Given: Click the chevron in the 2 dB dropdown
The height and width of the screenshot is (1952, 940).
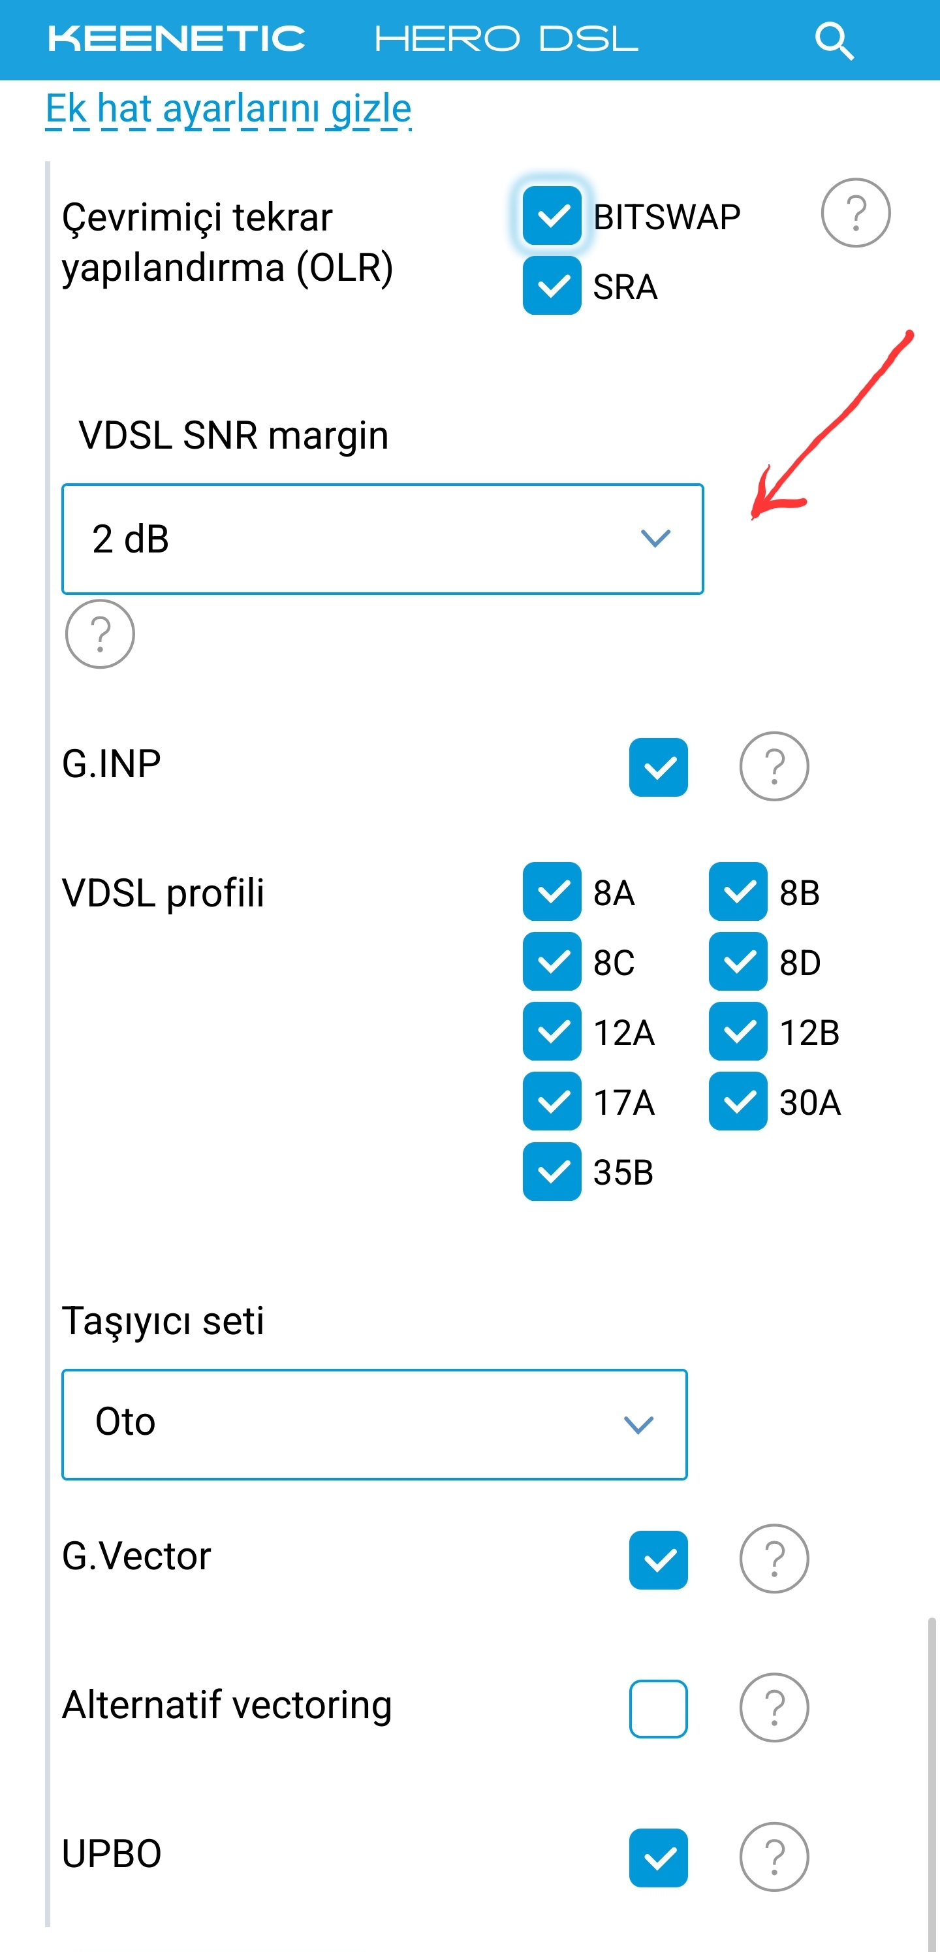Looking at the screenshot, I should coord(655,538).
